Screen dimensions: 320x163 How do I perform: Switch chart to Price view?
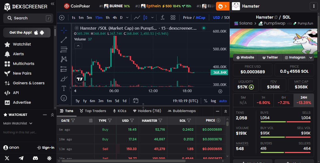point(187,18)
